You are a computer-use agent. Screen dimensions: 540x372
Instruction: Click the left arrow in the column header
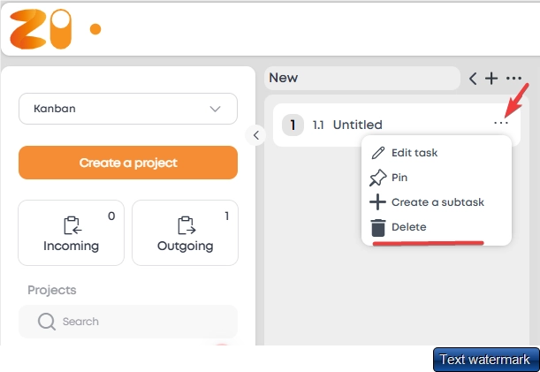coord(473,79)
